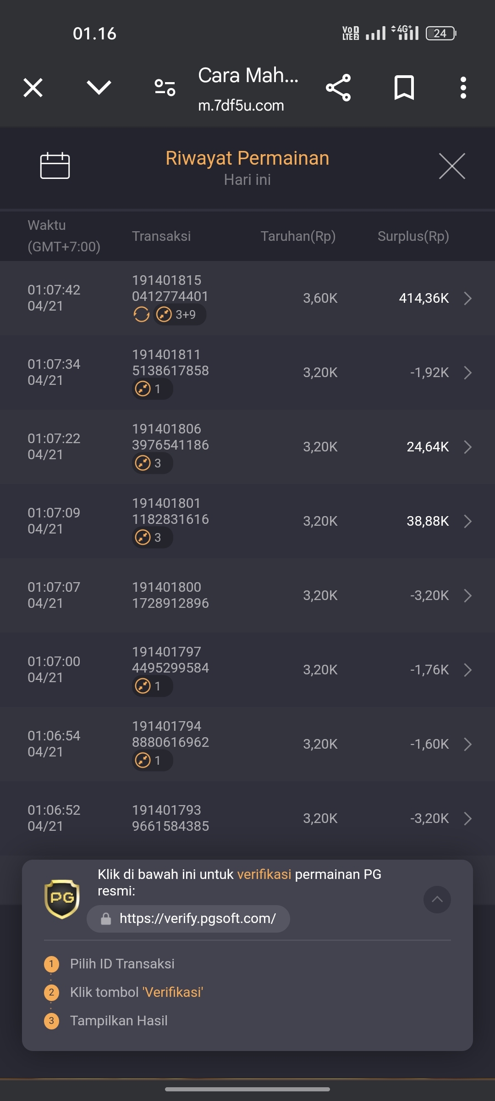Open the three-dot browser menu

coord(463,87)
